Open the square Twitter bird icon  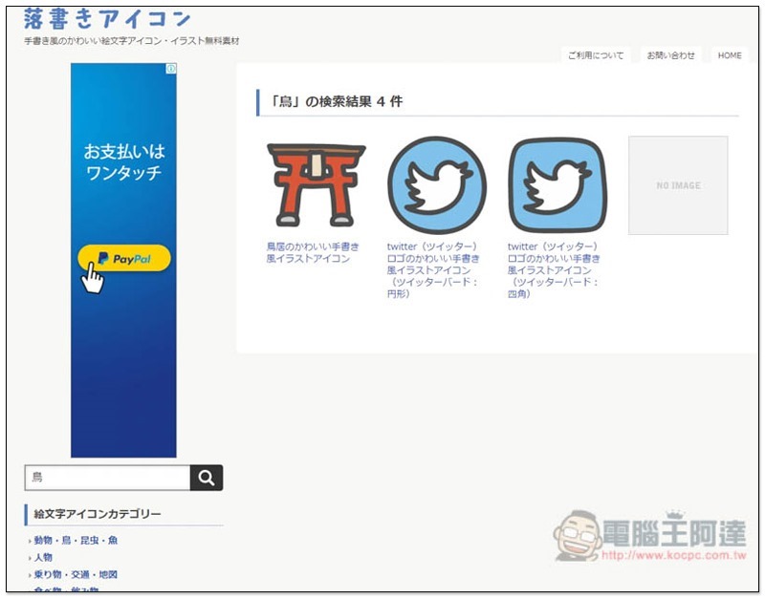[557, 185]
